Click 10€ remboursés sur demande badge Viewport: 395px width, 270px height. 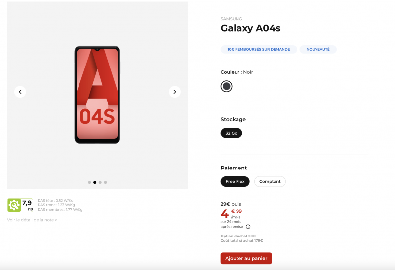click(x=259, y=49)
